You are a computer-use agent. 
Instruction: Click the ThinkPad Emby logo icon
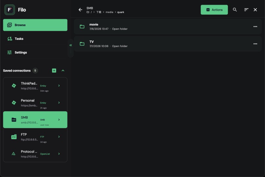(x=14, y=86)
